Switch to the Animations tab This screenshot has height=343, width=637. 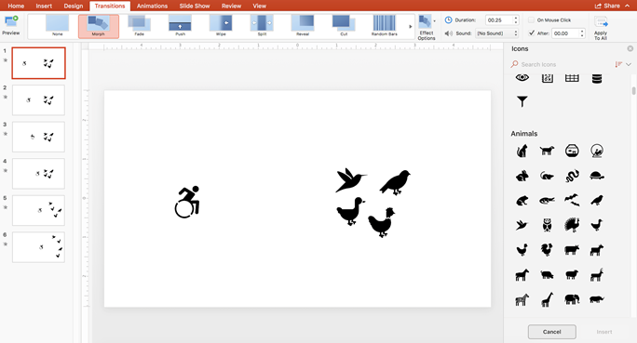(152, 6)
